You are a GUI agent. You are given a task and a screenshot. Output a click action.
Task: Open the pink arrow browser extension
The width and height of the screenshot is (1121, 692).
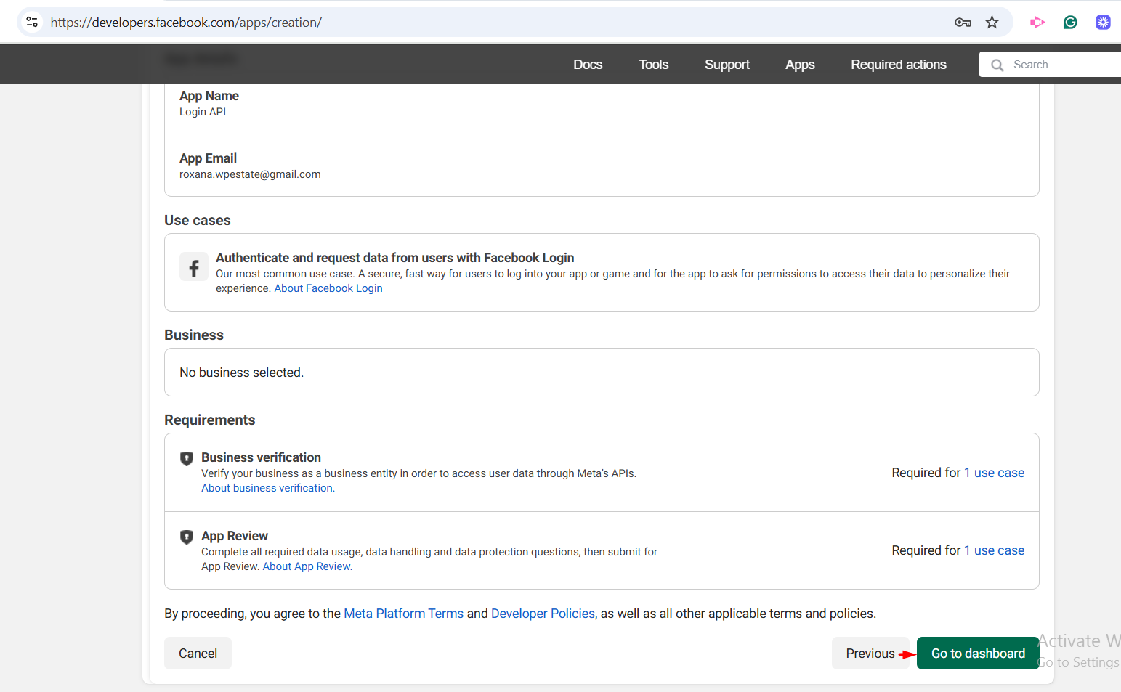(1037, 23)
